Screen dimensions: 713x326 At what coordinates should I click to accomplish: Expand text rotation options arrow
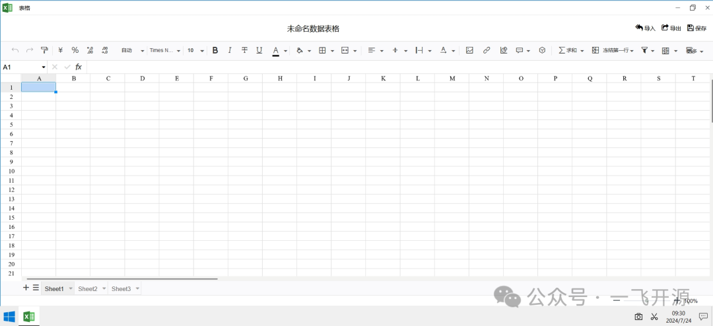click(454, 51)
